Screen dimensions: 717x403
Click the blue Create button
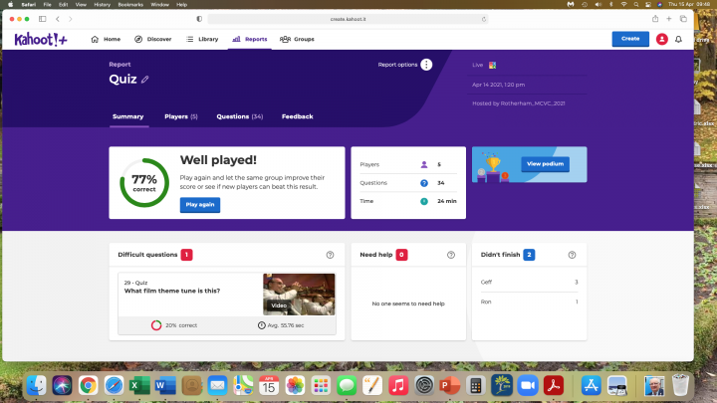(x=629, y=39)
